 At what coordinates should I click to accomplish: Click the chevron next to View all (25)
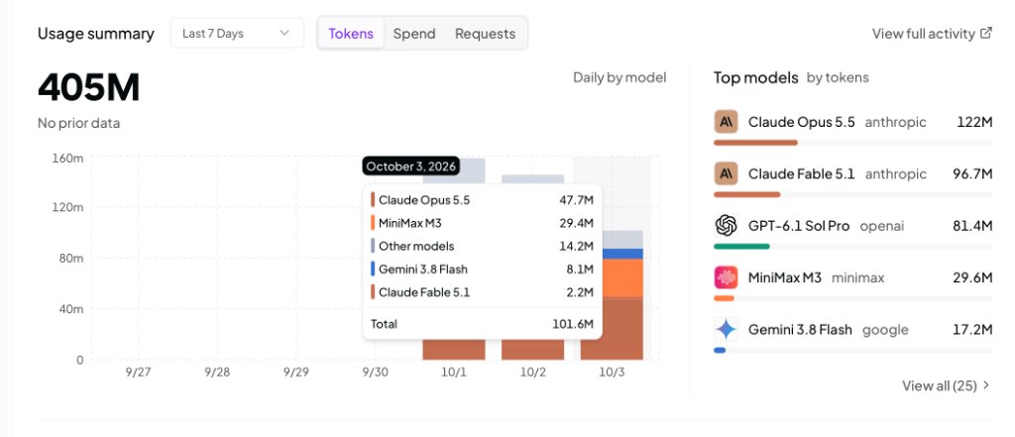pyautogui.click(x=986, y=385)
